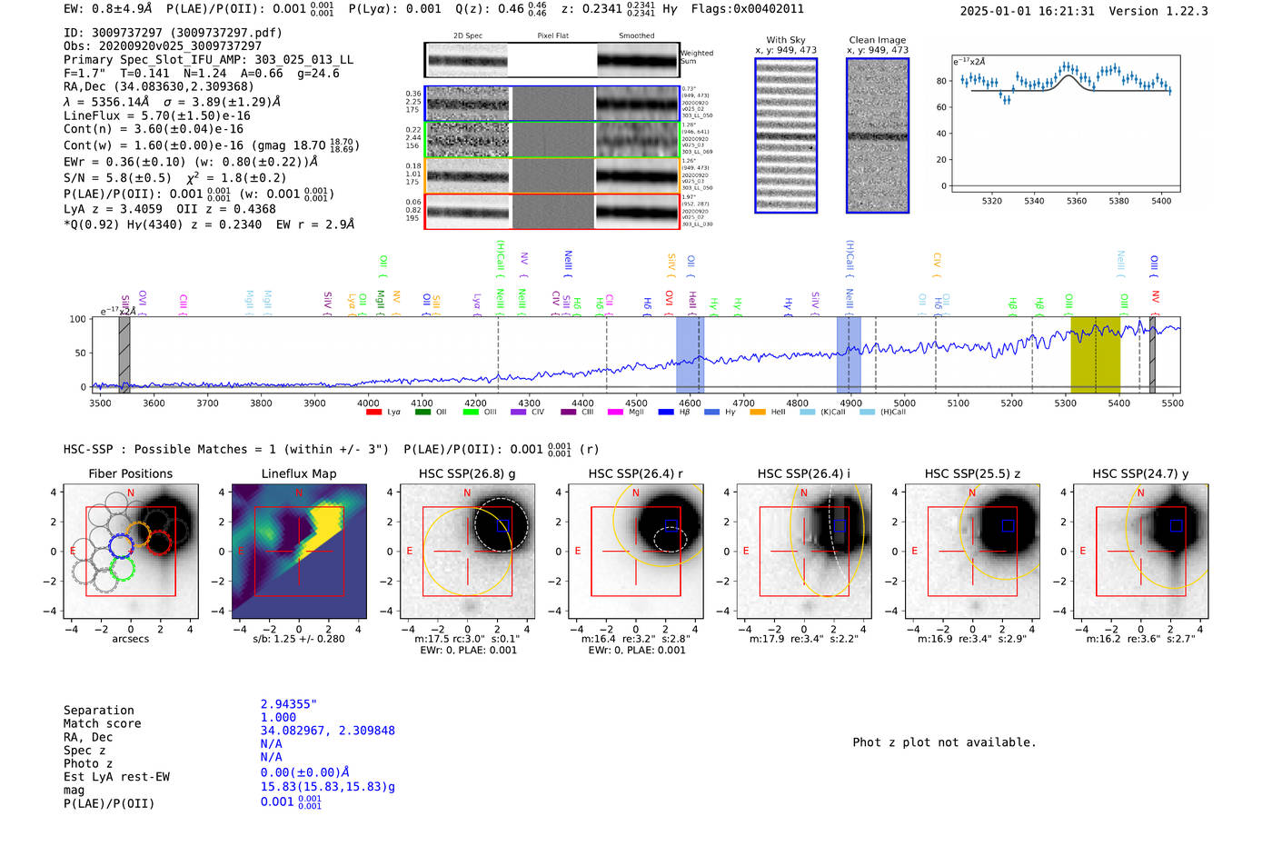Select the green-bordered 2D spectrum fiber row
This screenshot has width=1272, height=866.
pyautogui.click(x=552, y=139)
